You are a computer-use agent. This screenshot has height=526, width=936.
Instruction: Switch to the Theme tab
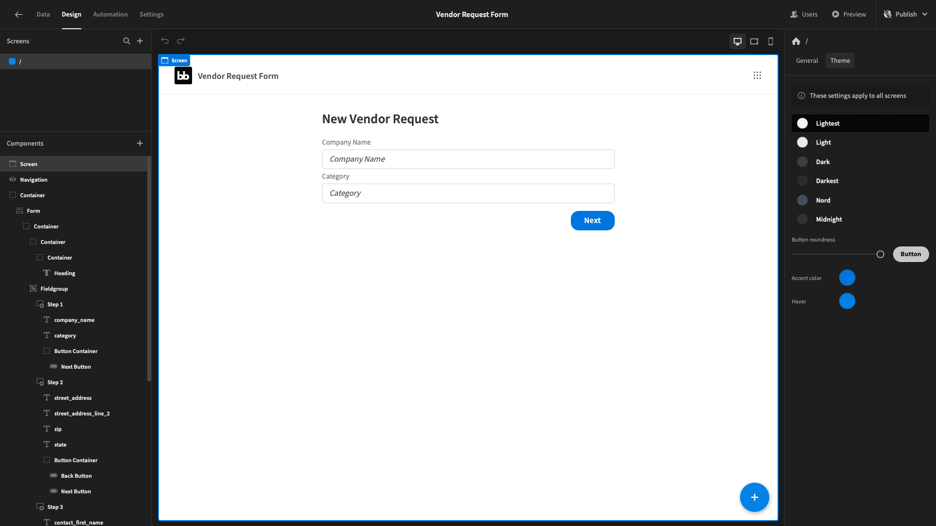coord(840,60)
